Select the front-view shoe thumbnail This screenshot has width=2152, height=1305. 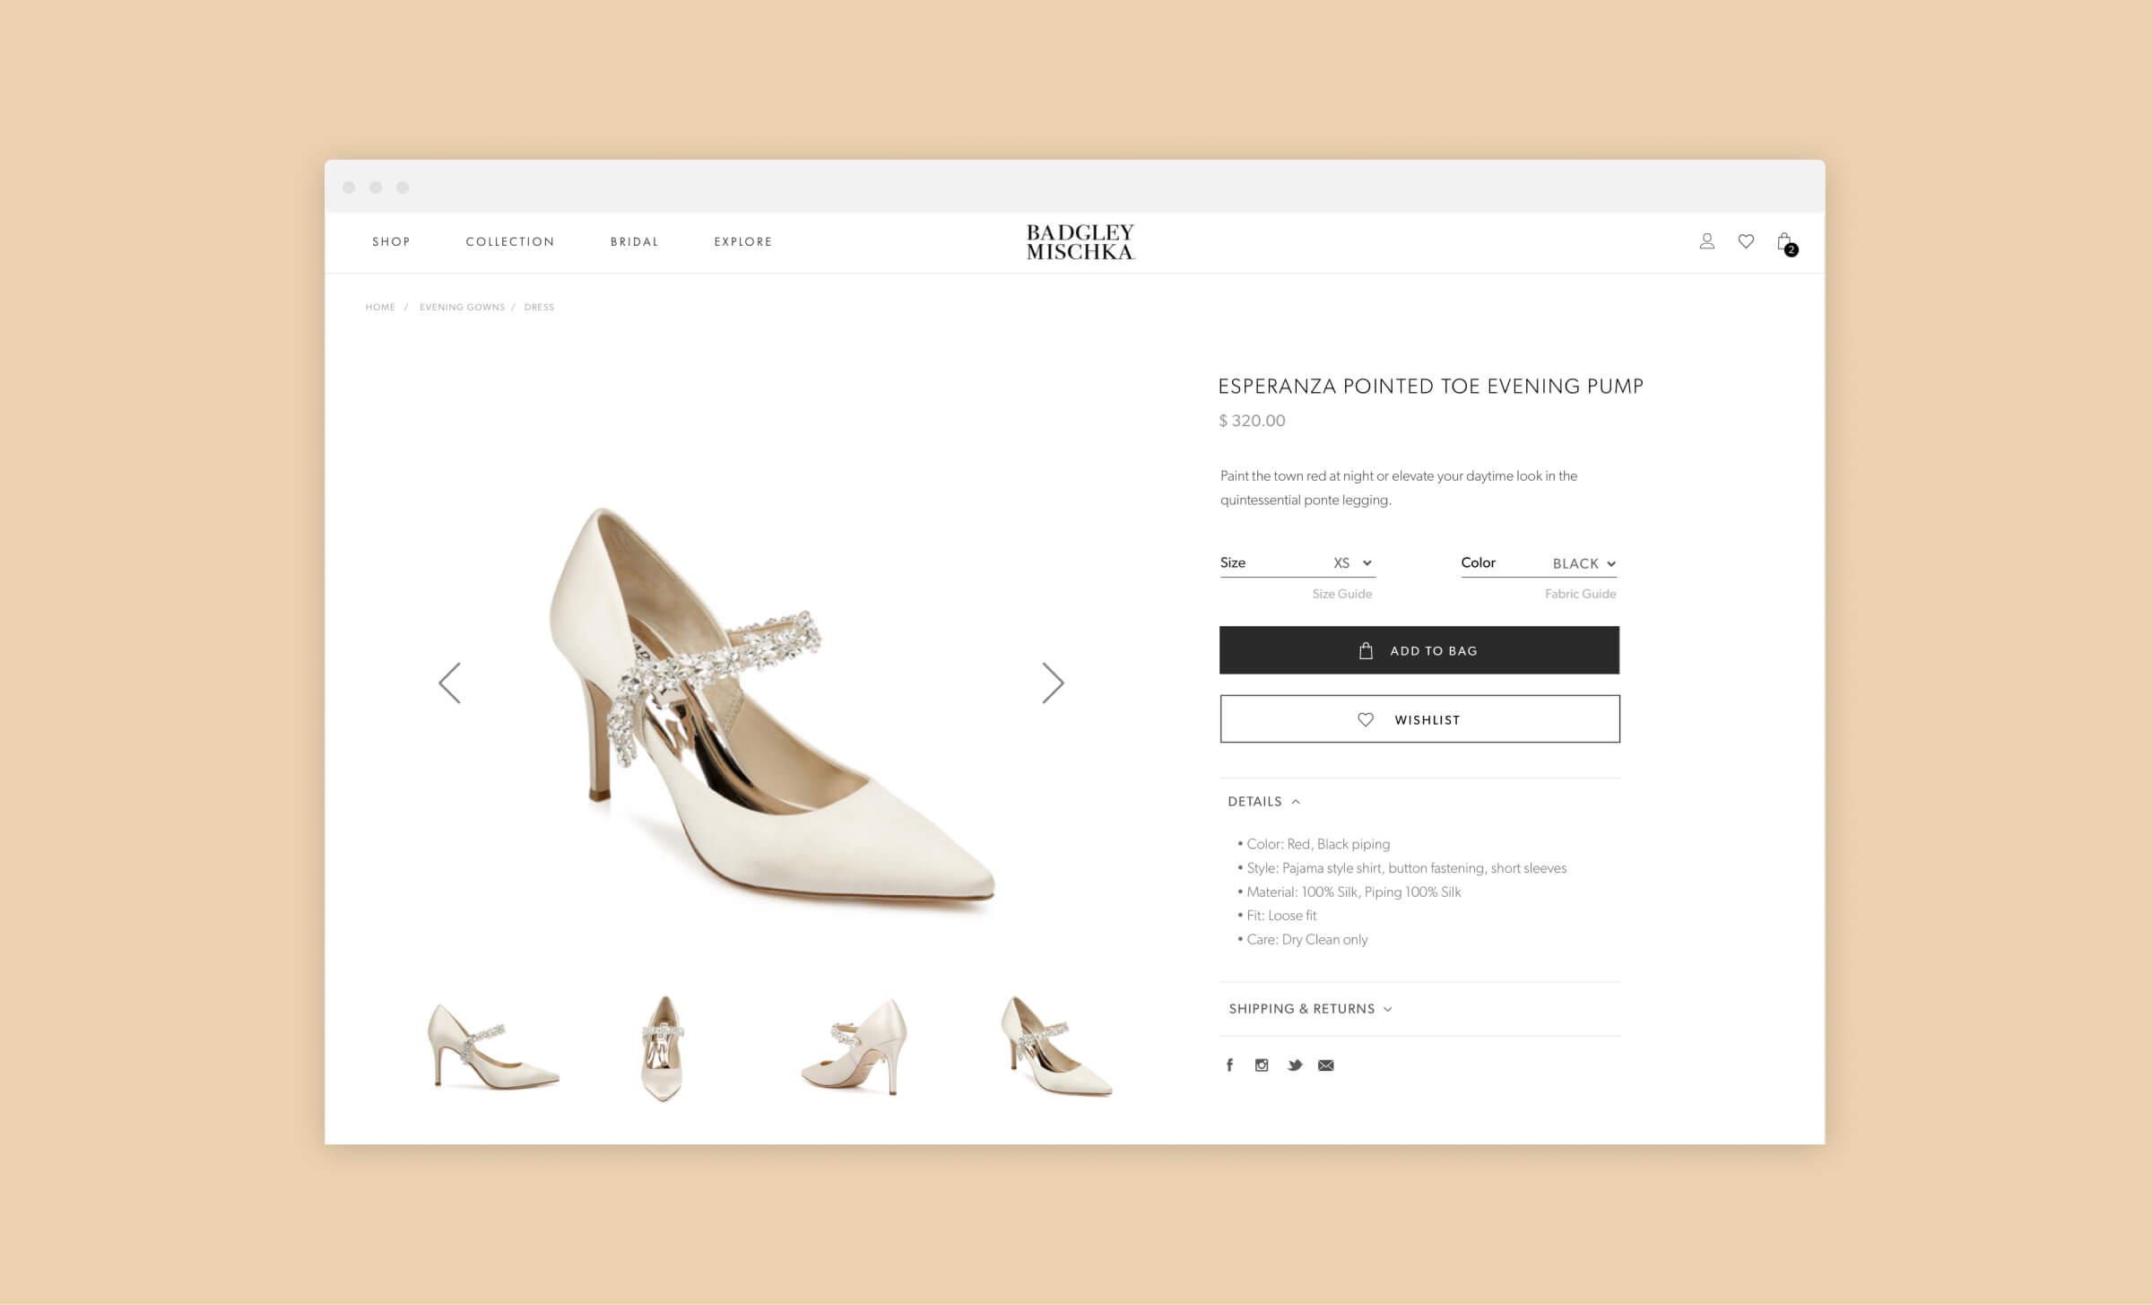pyautogui.click(x=663, y=1048)
